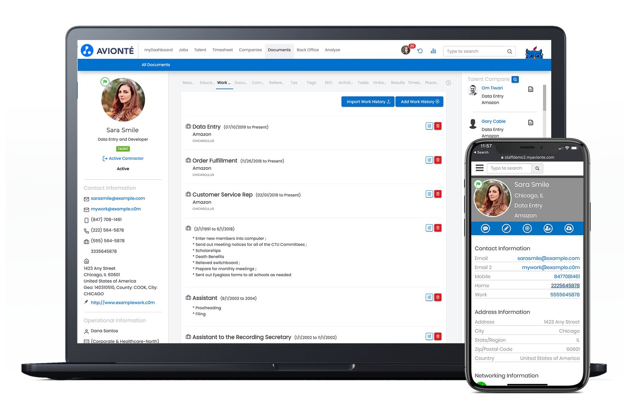The height and width of the screenshot is (420, 630).
Task: Open the document icon beside Gary Cable
Action: point(530,123)
